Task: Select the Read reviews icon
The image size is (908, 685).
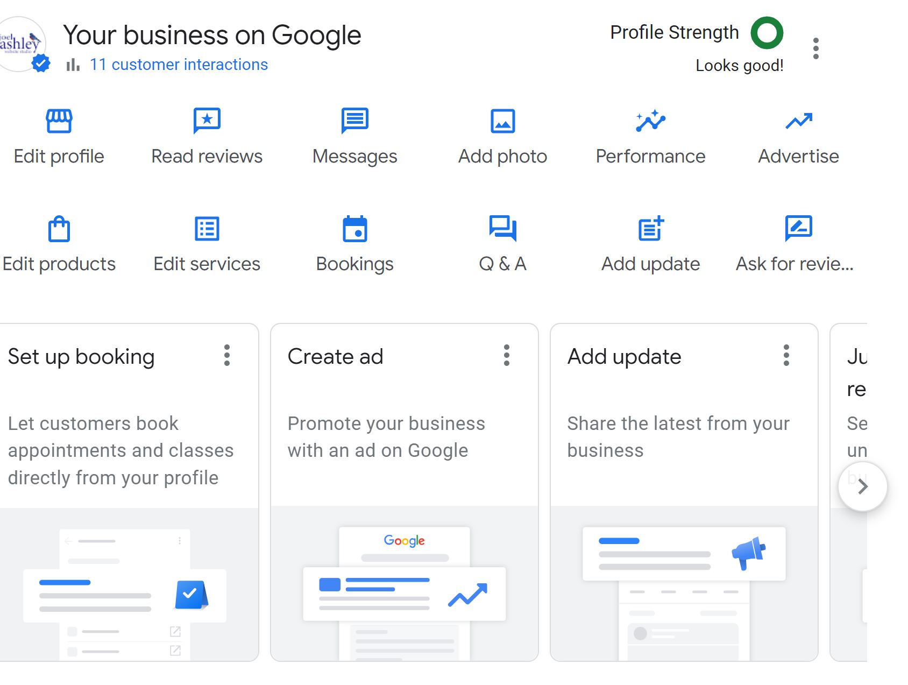Action: (x=206, y=120)
